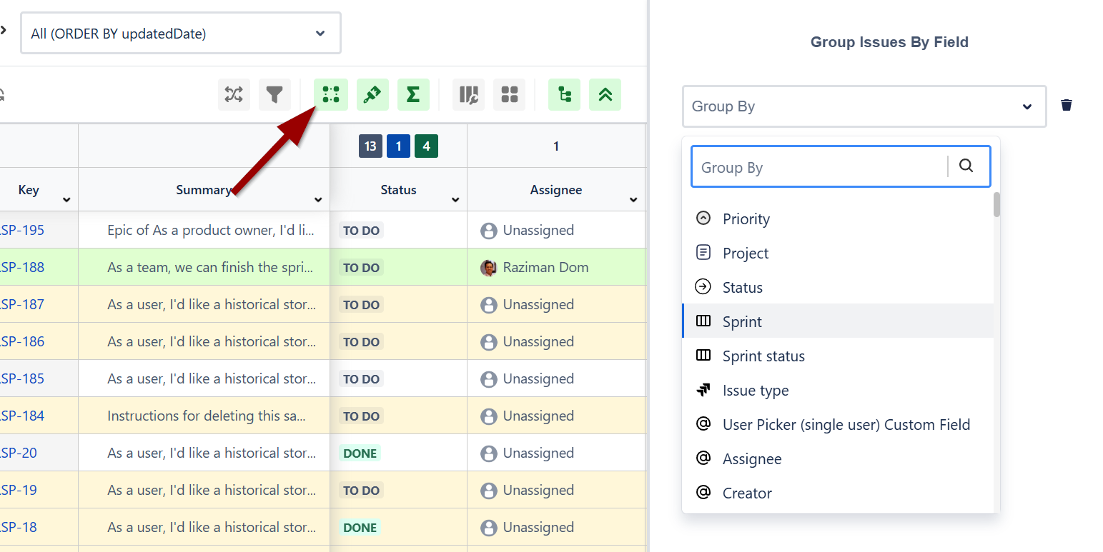Screen dimensions: 1103x552
Task: Click the dark gray 13 status count badge
Action: tap(370, 146)
